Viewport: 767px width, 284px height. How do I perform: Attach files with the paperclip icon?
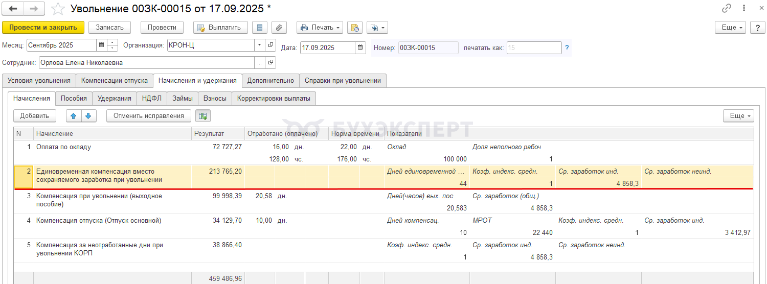[x=279, y=27]
